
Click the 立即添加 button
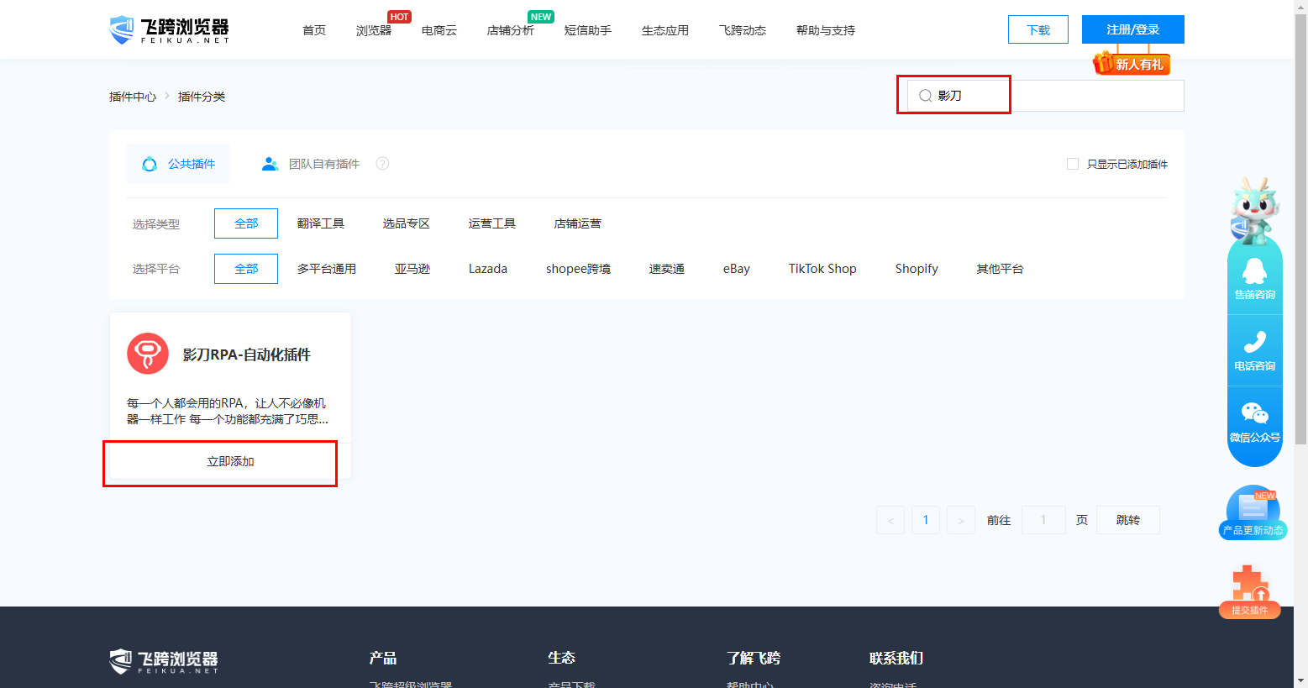pyautogui.click(x=230, y=462)
